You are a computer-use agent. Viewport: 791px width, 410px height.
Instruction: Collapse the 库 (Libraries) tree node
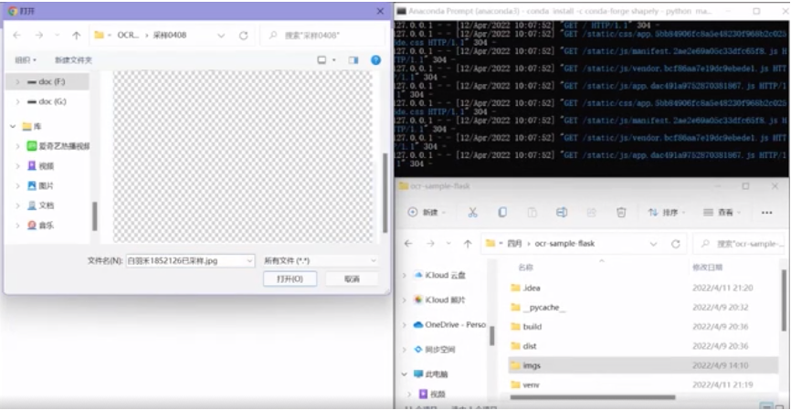click(x=11, y=126)
